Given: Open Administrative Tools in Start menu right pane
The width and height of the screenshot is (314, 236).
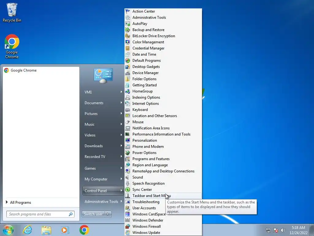Looking at the screenshot, I should [x=103, y=202].
